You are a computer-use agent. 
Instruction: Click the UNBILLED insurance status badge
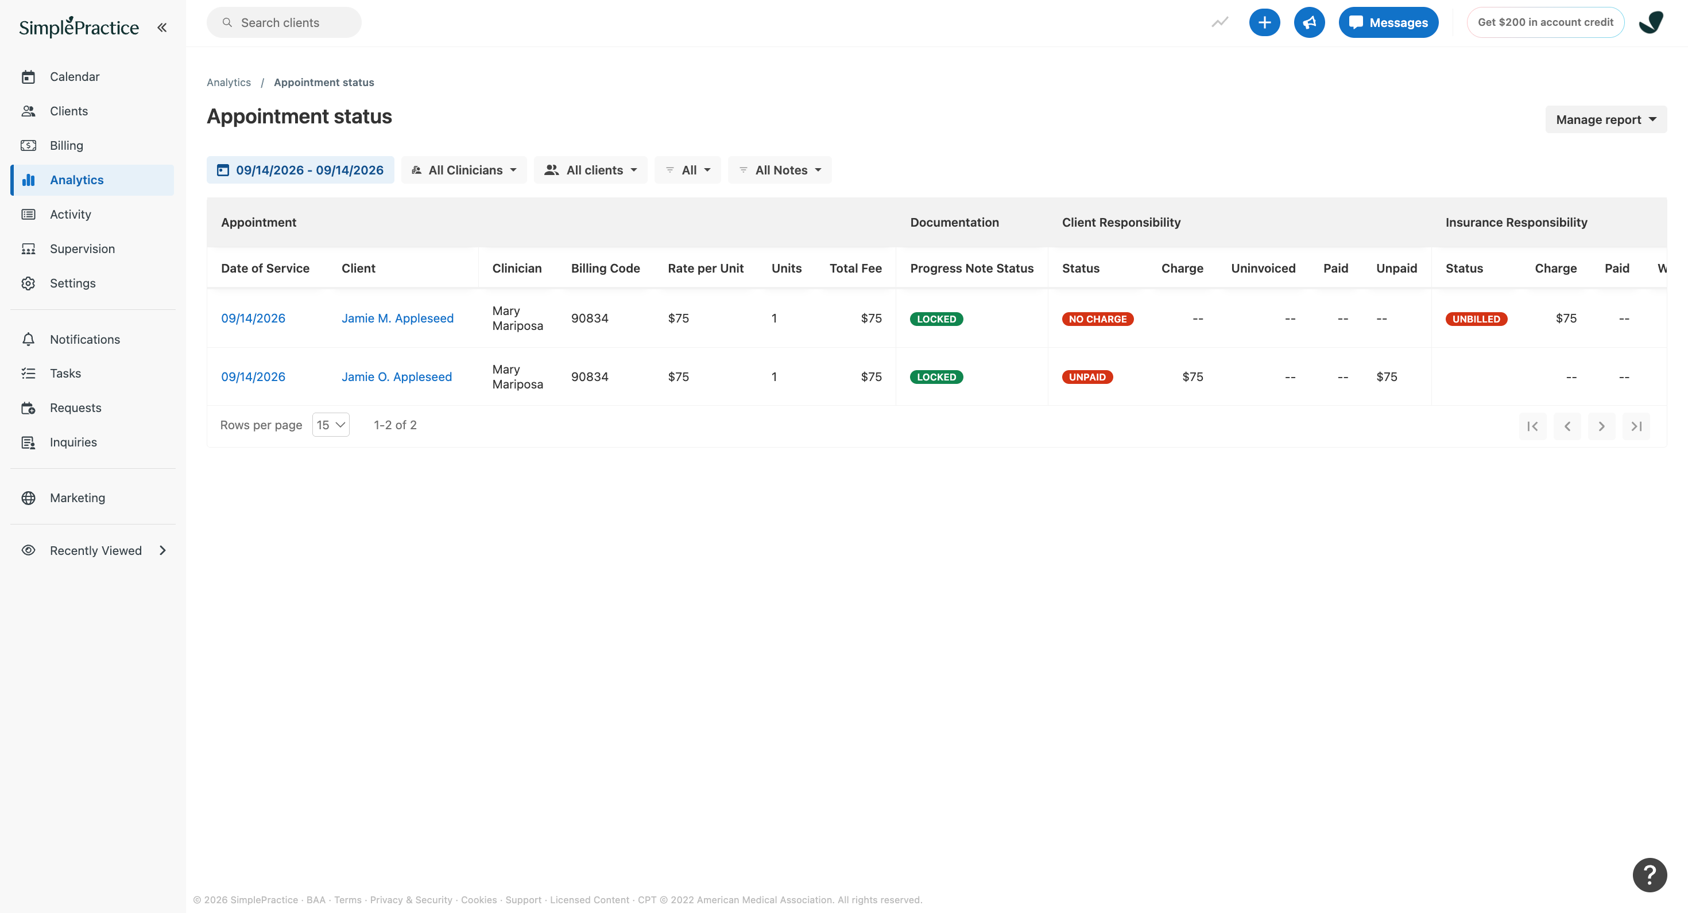point(1476,319)
